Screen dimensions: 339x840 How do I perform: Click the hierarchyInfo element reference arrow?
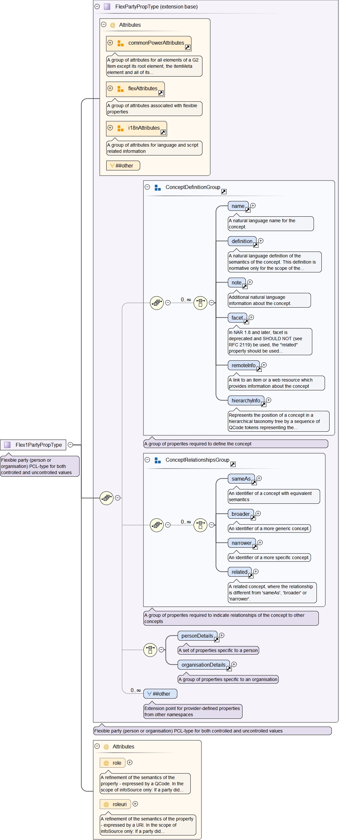[x=264, y=405]
